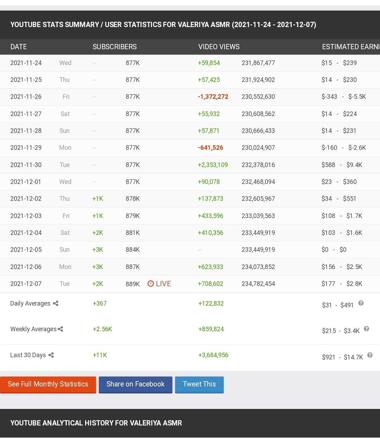
Task: Click daily subscriber average +367
Action: pyautogui.click(x=100, y=303)
